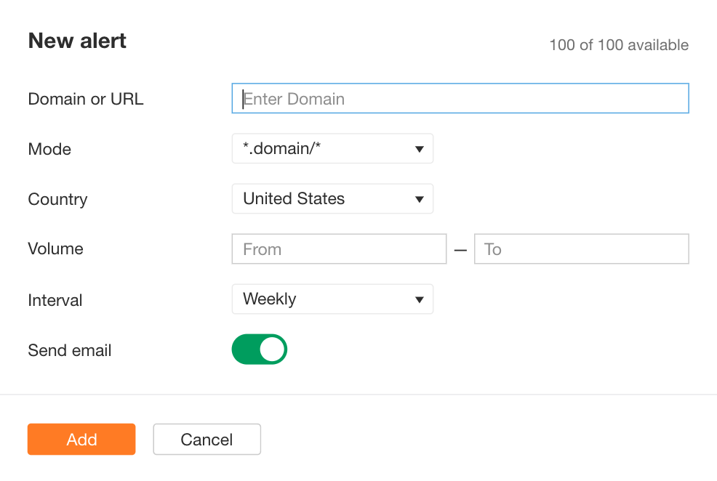Click the Mode dropdown arrow icon

[x=420, y=148]
